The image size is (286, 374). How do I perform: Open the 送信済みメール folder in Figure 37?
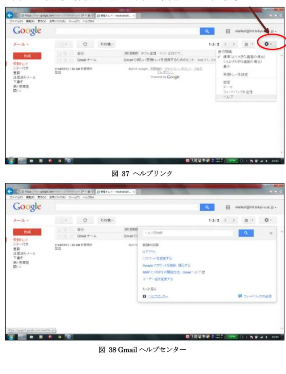(24, 77)
